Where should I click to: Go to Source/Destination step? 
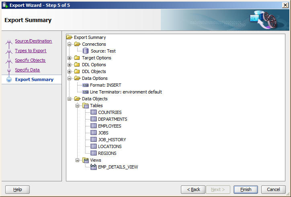[33, 41]
